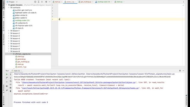The image size is (190, 107).
Task: Click the Up stack trace arrow
Action: (11, 74)
